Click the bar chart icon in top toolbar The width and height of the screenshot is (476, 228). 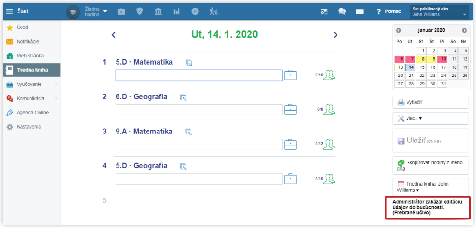tap(177, 11)
